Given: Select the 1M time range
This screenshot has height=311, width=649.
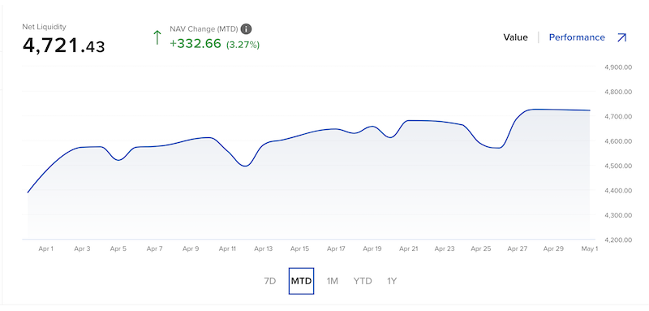Looking at the screenshot, I should (333, 281).
